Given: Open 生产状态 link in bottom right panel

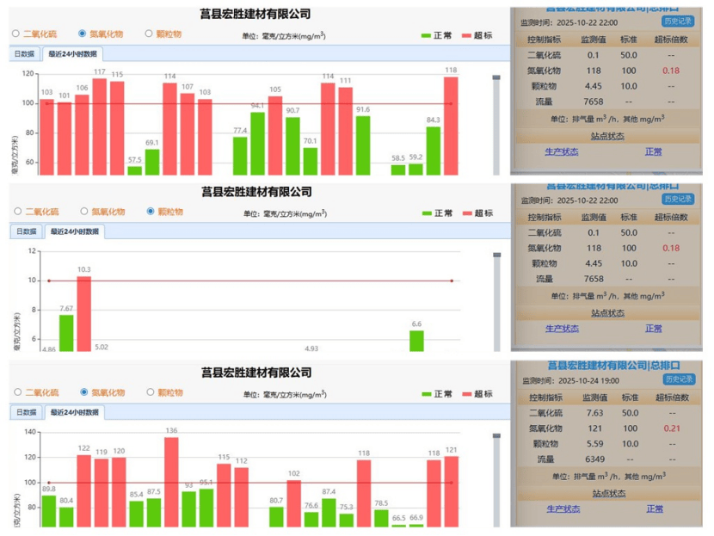Looking at the screenshot, I should [562, 509].
